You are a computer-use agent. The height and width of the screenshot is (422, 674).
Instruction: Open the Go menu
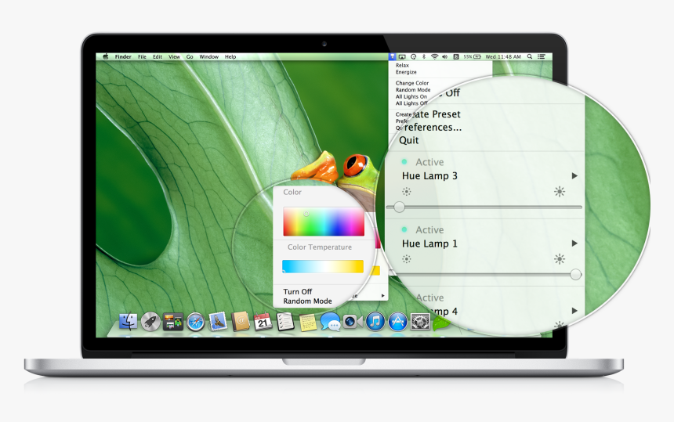[190, 56]
